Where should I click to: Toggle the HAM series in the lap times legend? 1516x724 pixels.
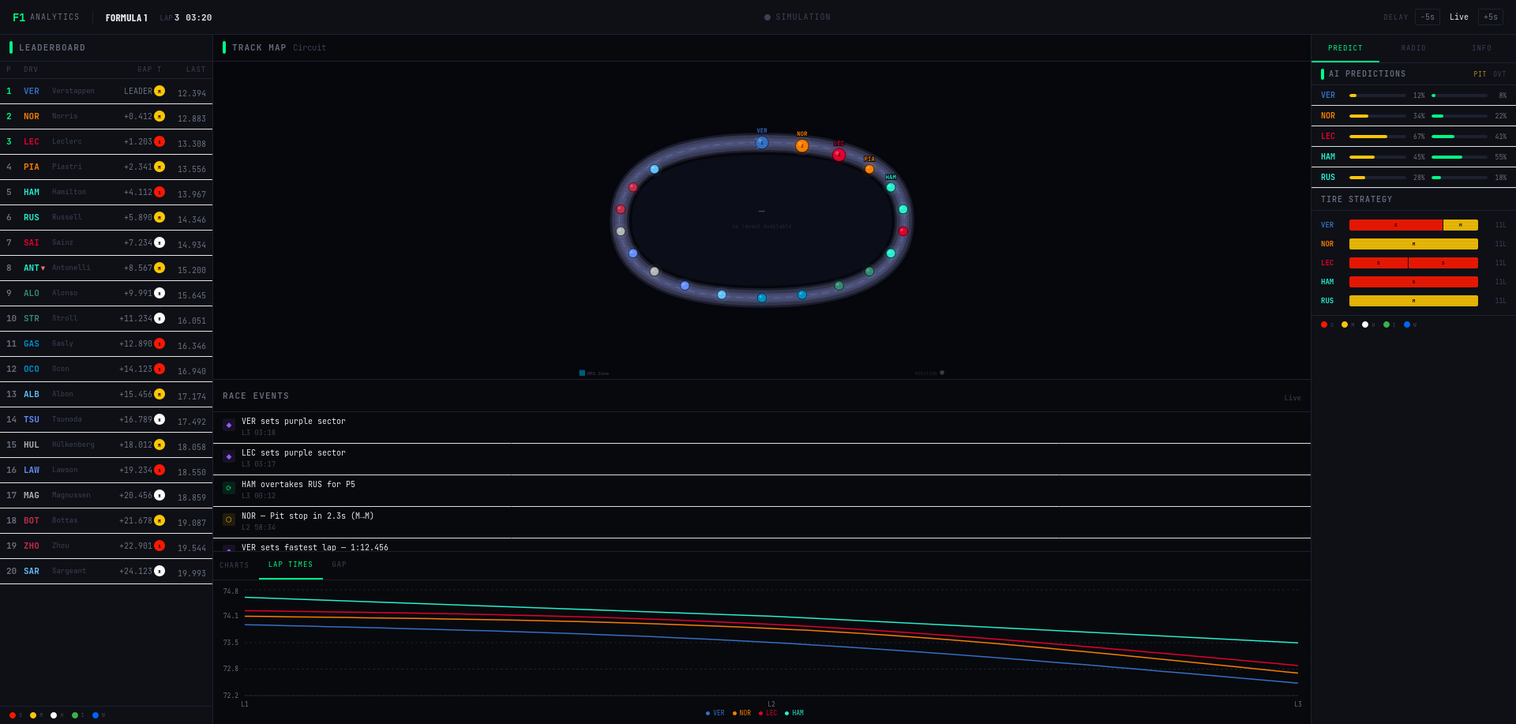(x=794, y=713)
